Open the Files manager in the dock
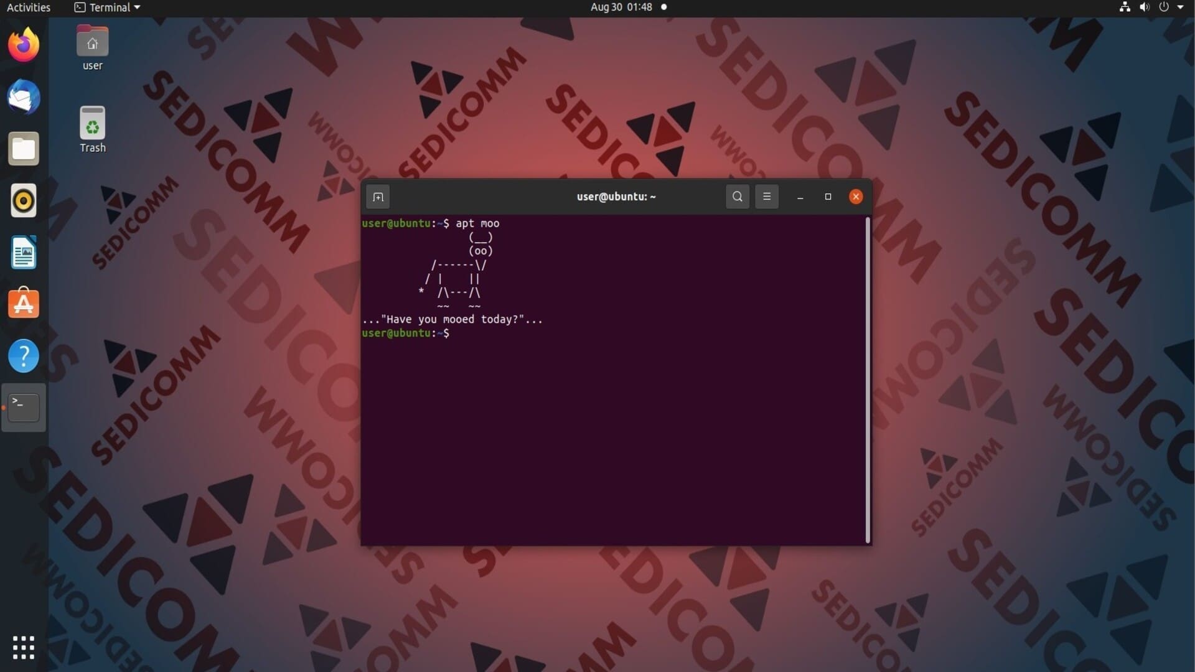This screenshot has width=1195, height=672. (24, 149)
